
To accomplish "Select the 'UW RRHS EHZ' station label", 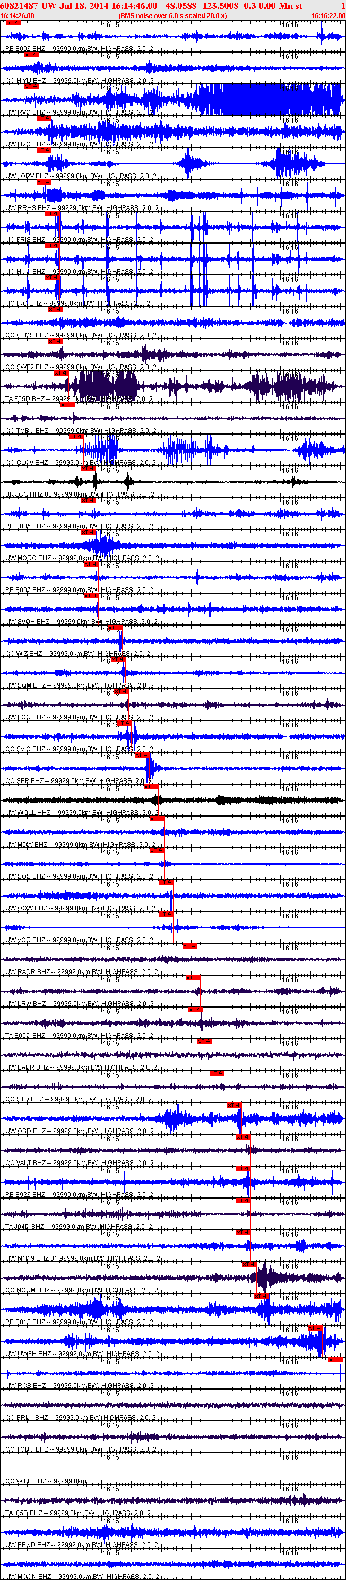I will 28,208.
